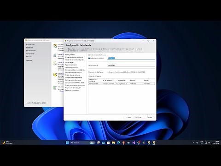Select the MSSQLSERVER cell in instances table
Image resolution: width=221 pixels, height=166 pixels.
(95, 83)
